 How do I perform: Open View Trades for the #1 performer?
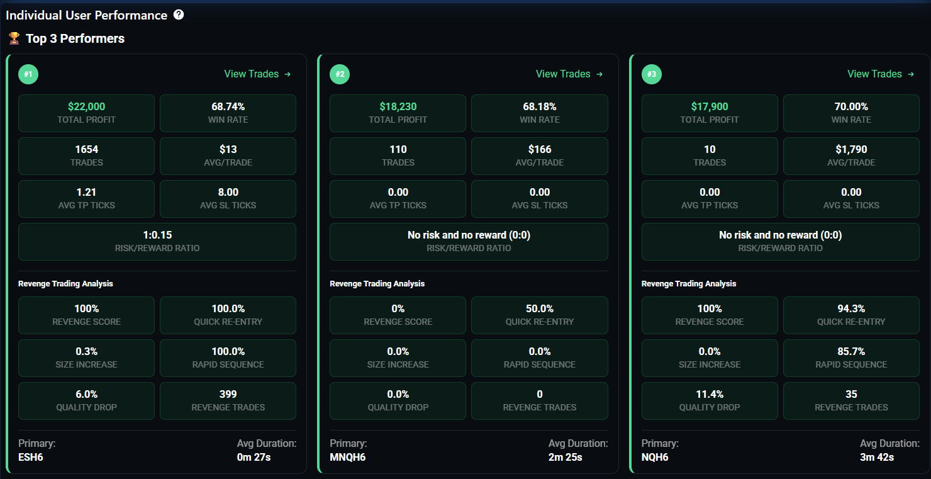click(257, 74)
